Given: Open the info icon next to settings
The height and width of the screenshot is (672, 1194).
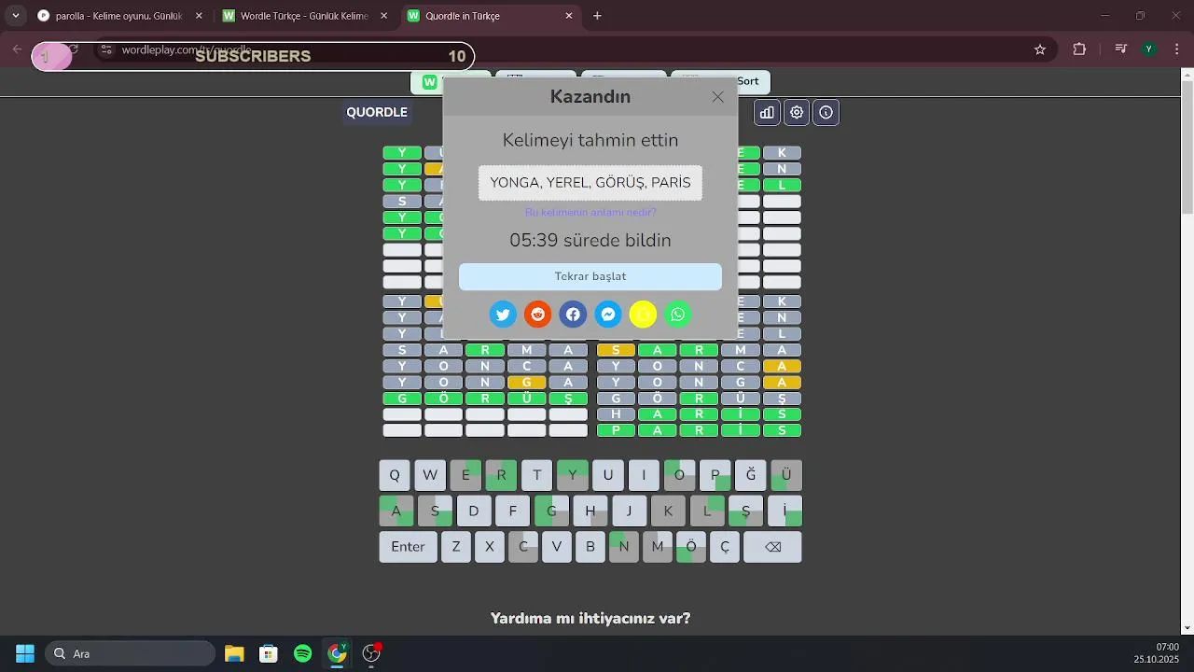Looking at the screenshot, I should (826, 113).
